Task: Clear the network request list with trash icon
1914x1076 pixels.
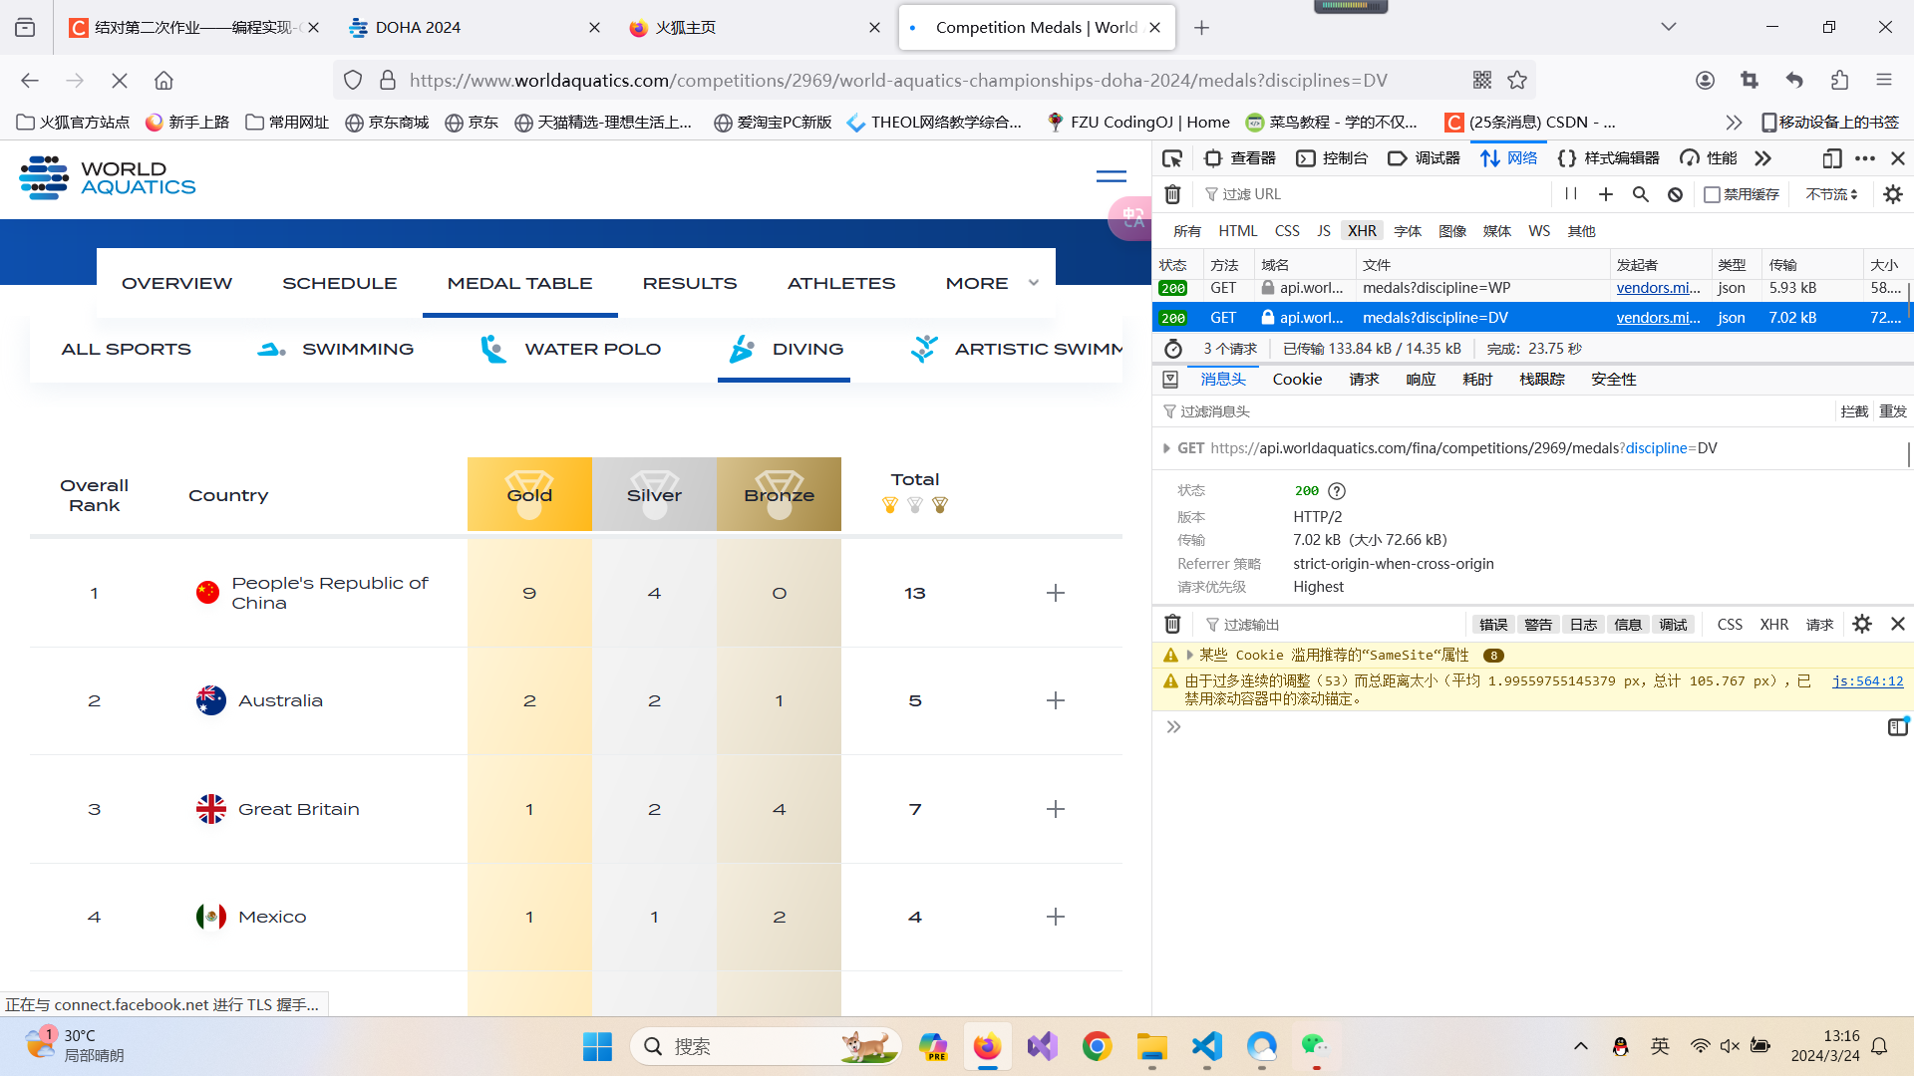Action: pos(1173,194)
